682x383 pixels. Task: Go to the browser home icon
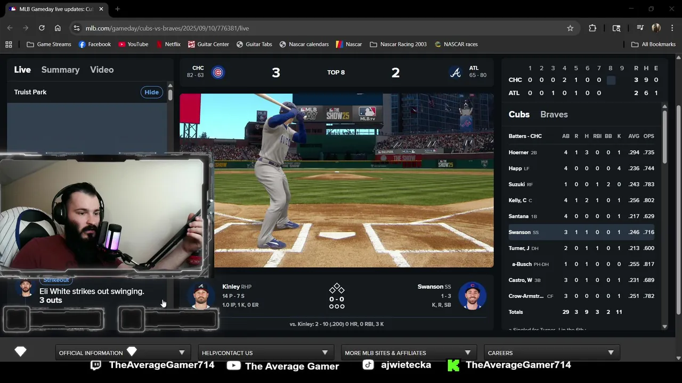click(x=58, y=28)
